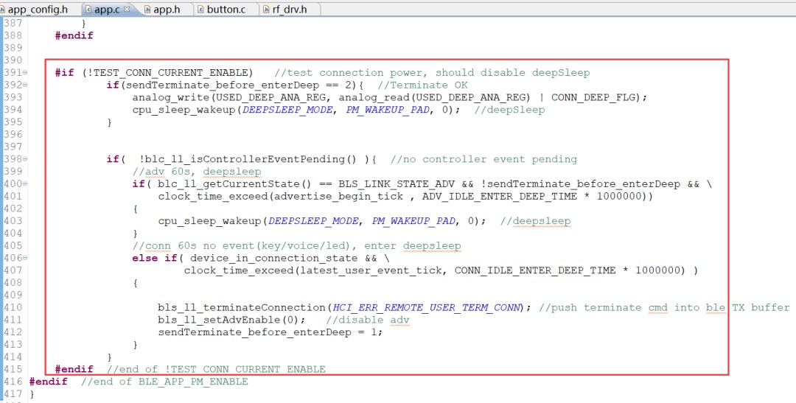Viewport: 796px width, 403px height.
Task: Collapse the fold at line 391
Action: click(x=26, y=73)
